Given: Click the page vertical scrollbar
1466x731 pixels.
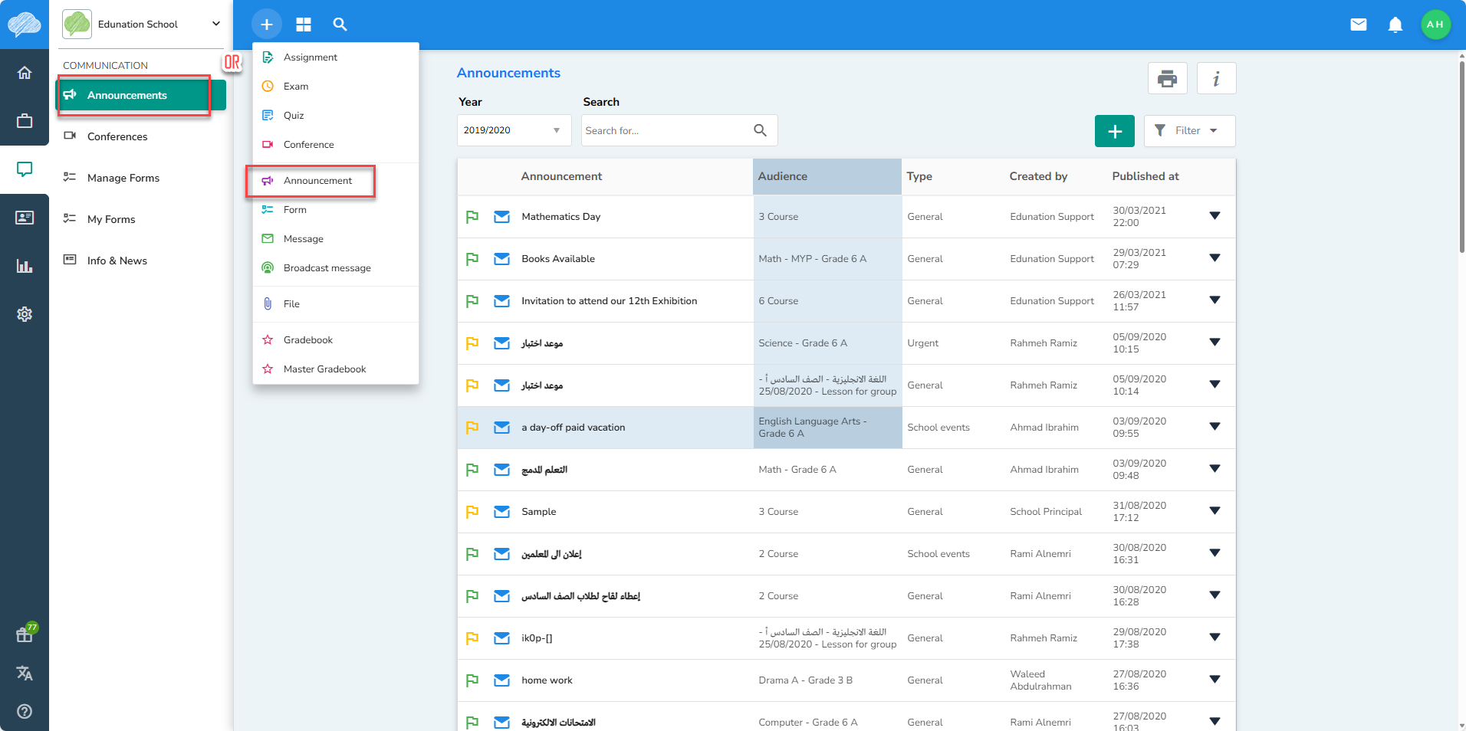Looking at the screenshot, I should [x=1461, y=157].
